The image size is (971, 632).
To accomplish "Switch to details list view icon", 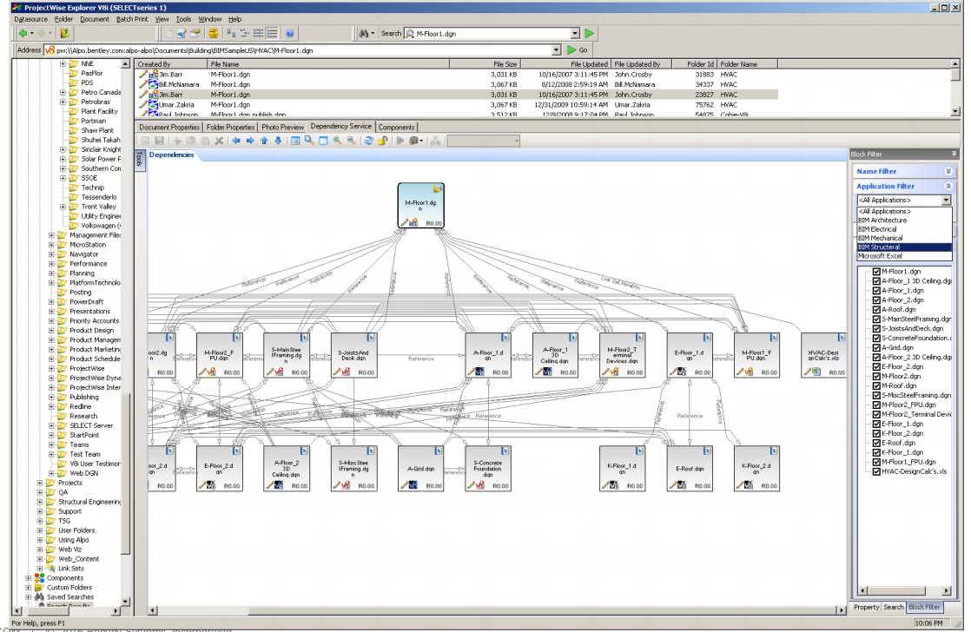I will coord(273,34).
